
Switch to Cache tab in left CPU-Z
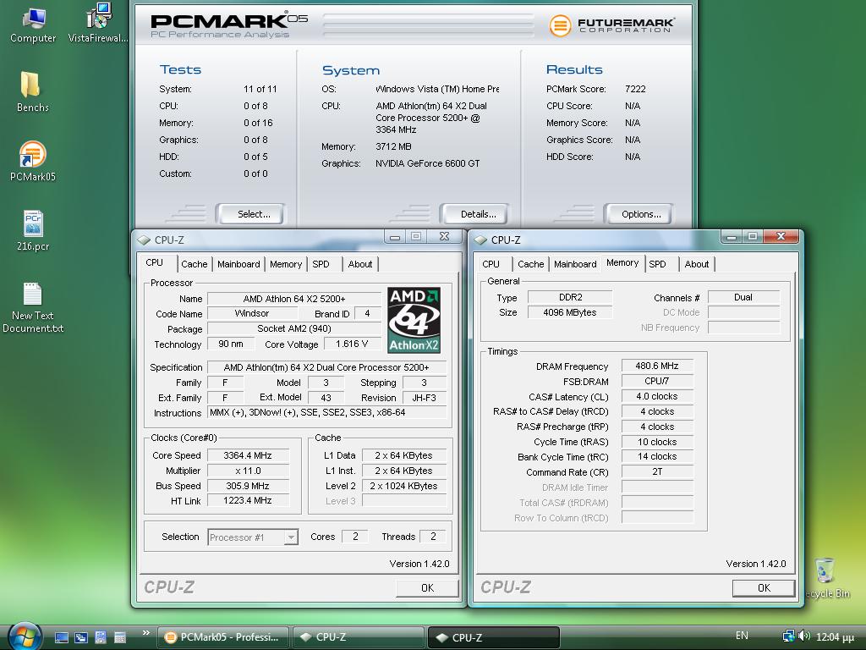(x=195, y=264)
